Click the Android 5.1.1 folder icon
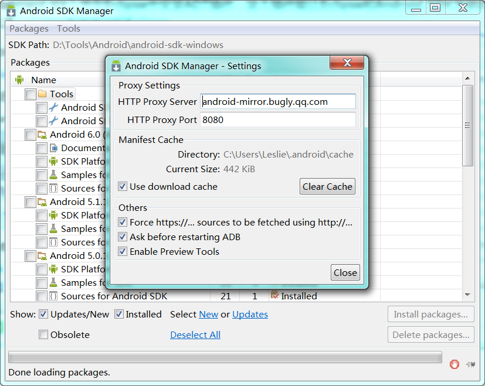 pyautogui.click(x=42, y=202)
